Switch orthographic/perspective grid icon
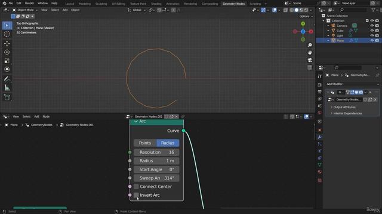Viewport: 382px width, 214px height. 310,67
